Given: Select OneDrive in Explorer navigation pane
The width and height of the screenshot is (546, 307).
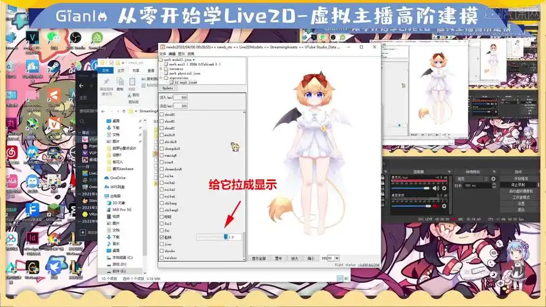Looking at the screenshot, I should pos(115,178).
